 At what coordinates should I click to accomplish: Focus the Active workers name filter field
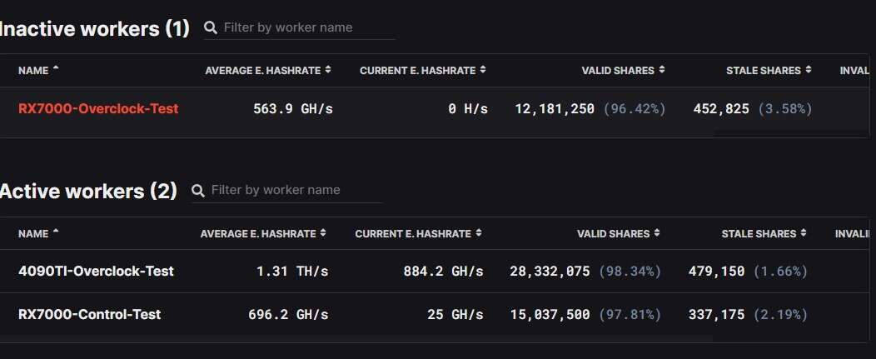tap(296, 190)
